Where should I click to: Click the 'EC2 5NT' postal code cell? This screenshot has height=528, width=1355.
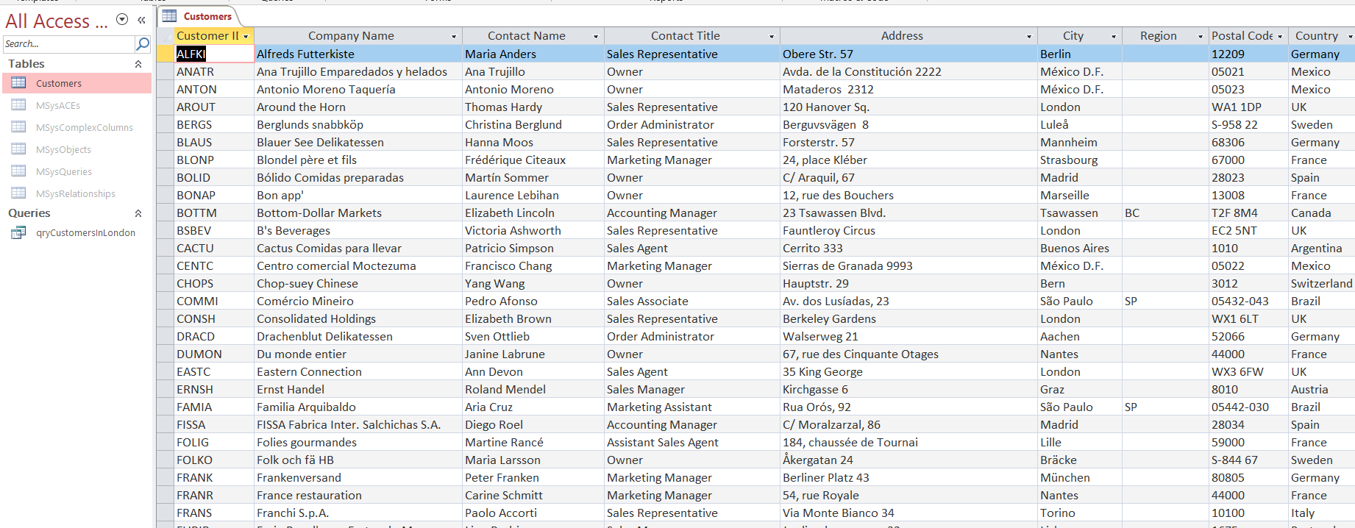1248,230
